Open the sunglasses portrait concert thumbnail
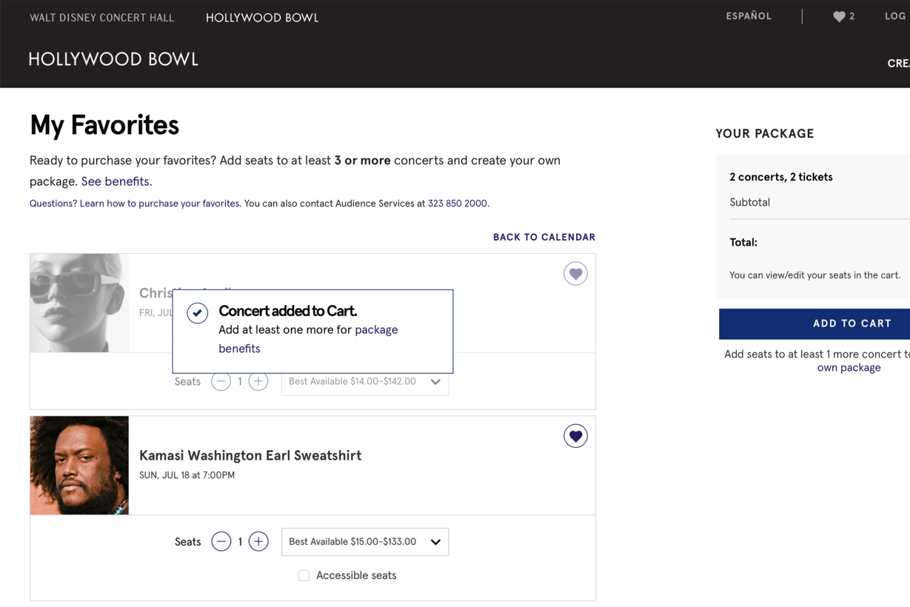The height and width of the screenshot is (607, 910). click(x=79, y=303)
